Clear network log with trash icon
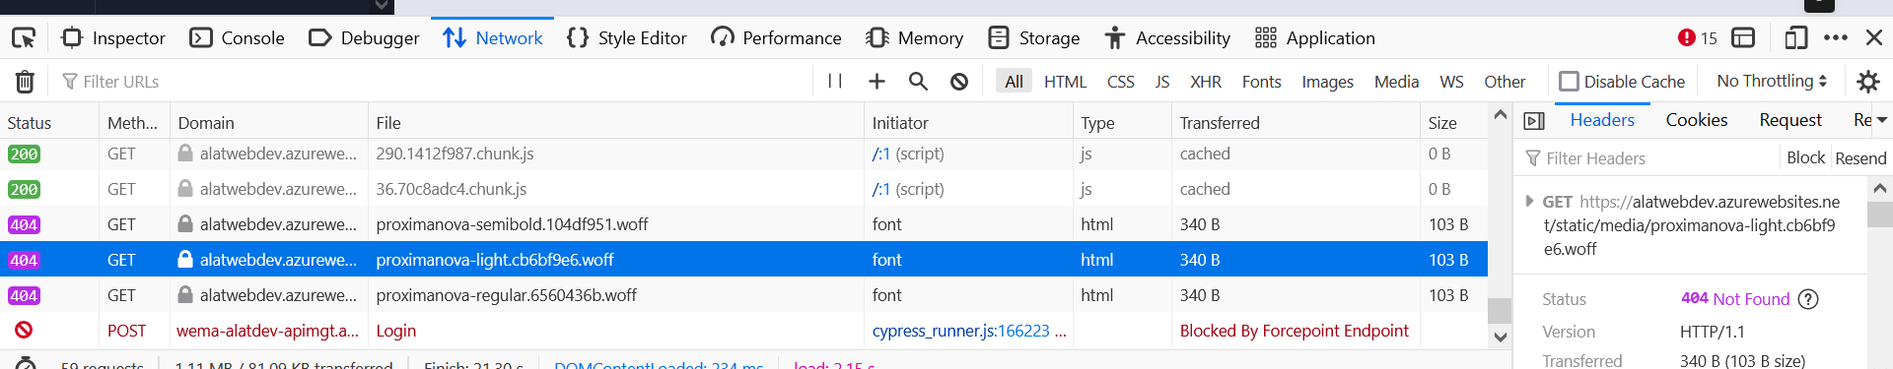This screenshot has width=1893, height=369. 25,82
